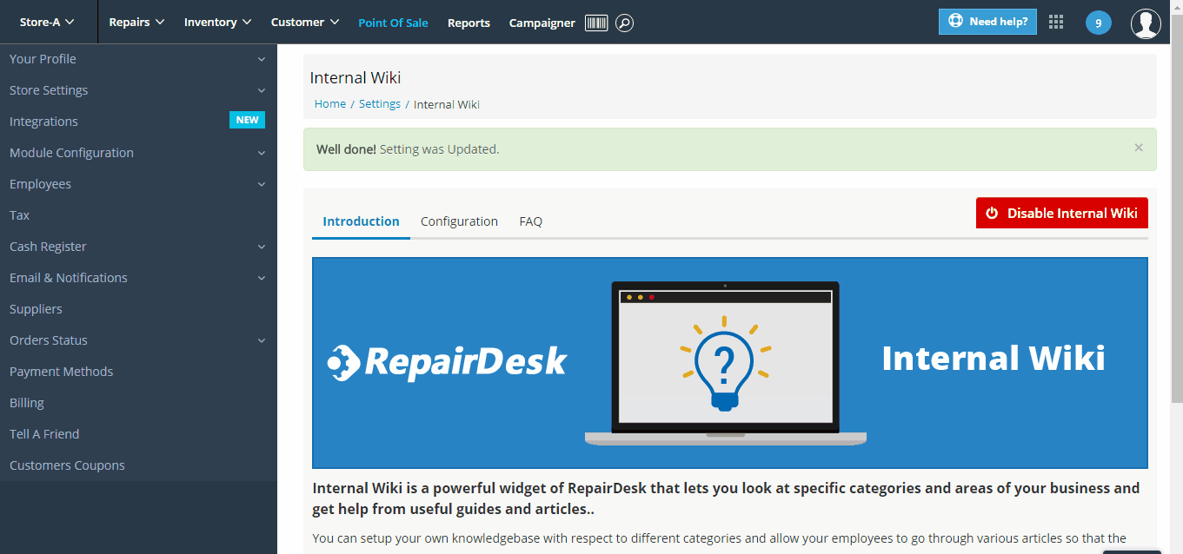The image size is (1183, 554).
Task: Open the FAQ tab
Action: pos(530,221)
